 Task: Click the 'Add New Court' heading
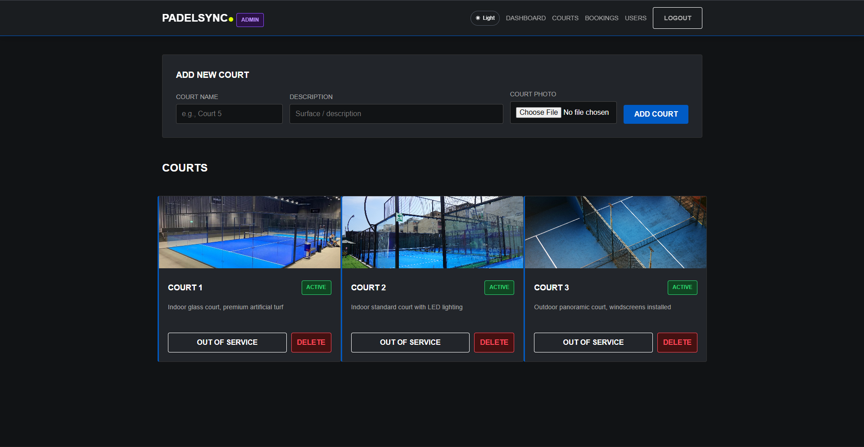[213, 75]
